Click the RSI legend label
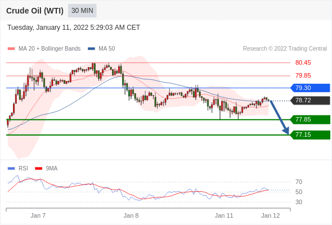 [x=23, y=169]
